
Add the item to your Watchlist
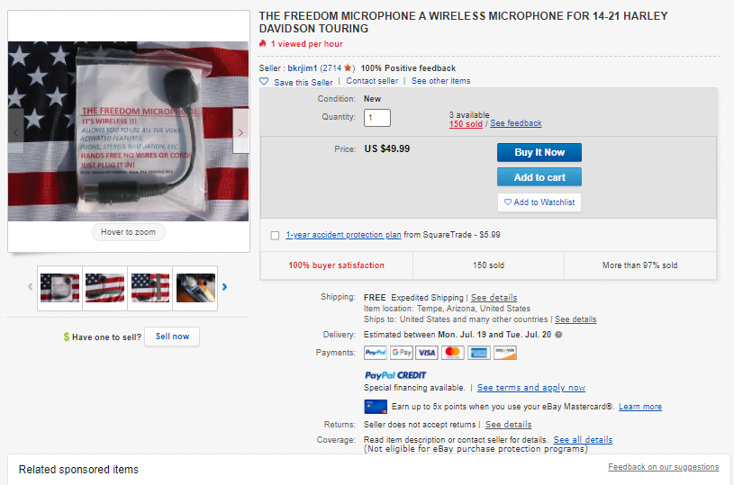539,202
